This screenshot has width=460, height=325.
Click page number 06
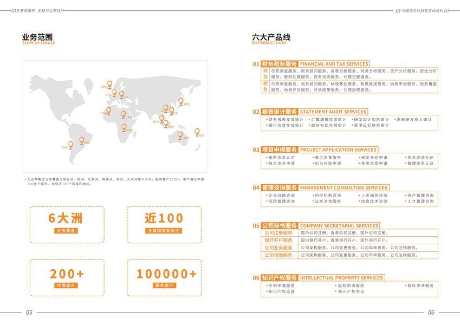[x=431, y=313]
